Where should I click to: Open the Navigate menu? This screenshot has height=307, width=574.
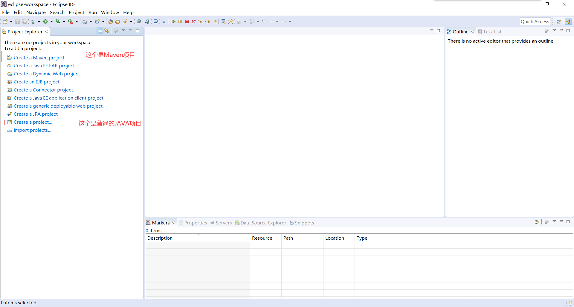point(36,12)
